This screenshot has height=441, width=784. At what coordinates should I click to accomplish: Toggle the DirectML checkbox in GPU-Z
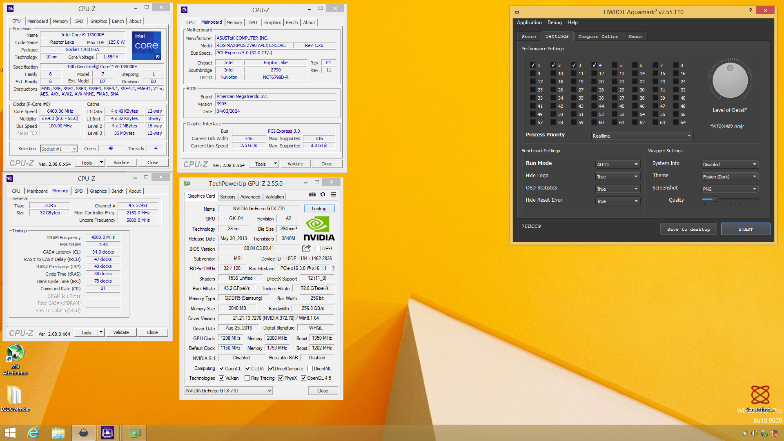click(310, 368)
